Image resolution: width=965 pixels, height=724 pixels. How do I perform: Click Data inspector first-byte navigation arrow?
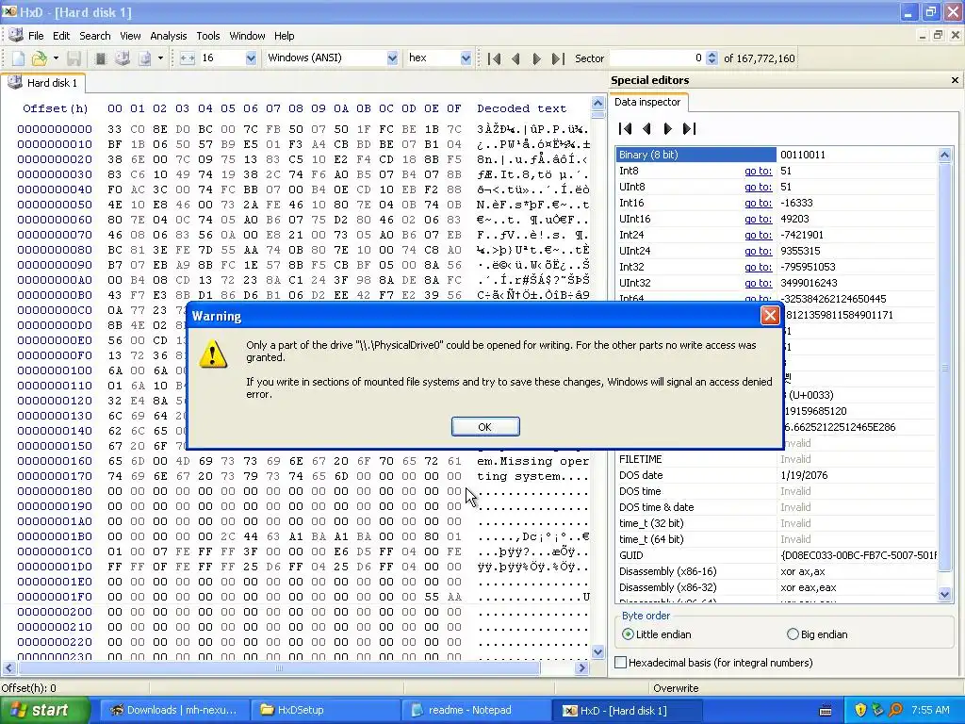626,128
